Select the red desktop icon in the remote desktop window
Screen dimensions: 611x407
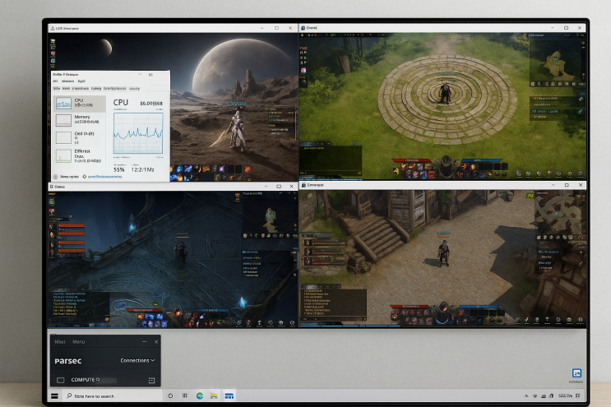(x=53, y=53)
